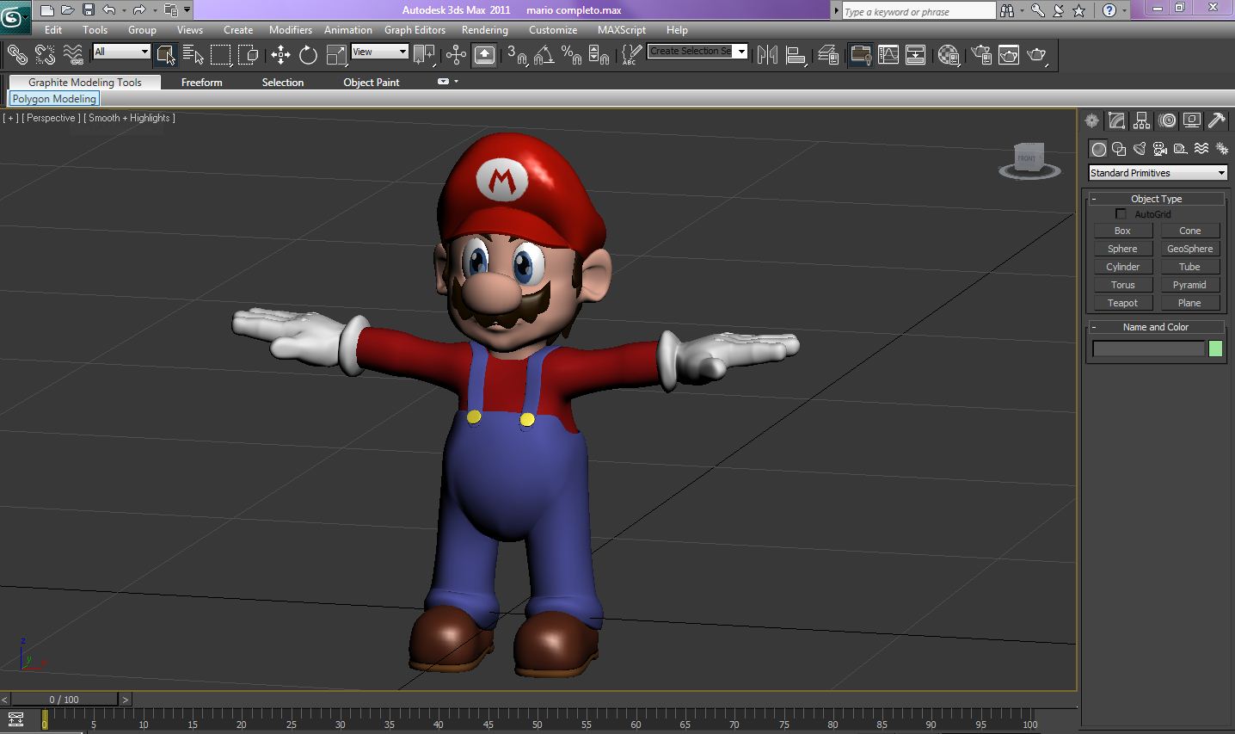Save the file with the floppy icon

(x=89, y=10)
